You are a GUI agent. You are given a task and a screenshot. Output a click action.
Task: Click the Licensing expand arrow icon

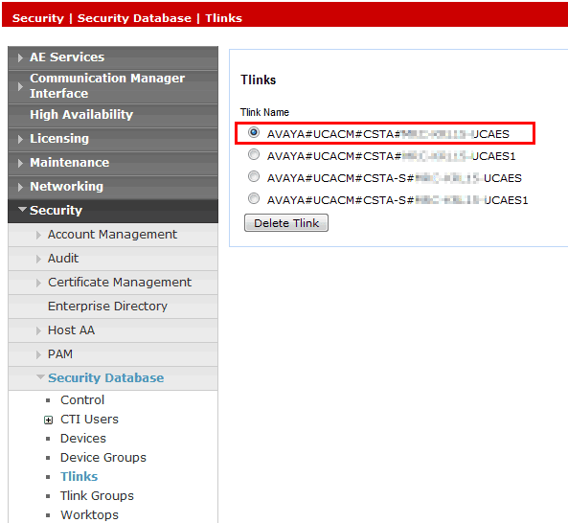pyautogui.click(x=20, y=139)
